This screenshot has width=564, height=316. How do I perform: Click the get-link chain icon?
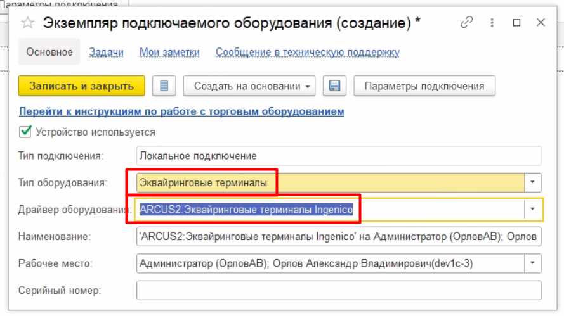click(467, 23)
